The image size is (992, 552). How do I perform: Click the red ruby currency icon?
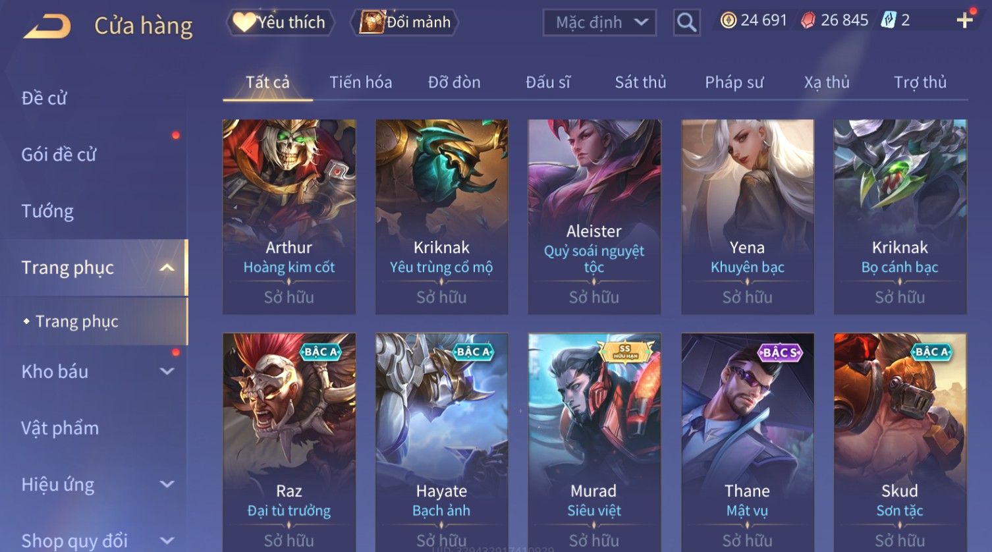point(808,20)
